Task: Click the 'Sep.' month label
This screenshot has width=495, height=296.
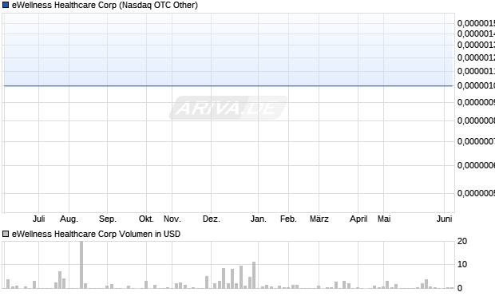Action: pos(107,219)
